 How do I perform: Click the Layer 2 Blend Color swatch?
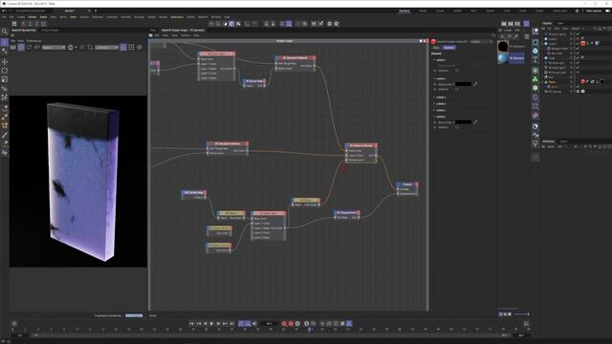463,84
